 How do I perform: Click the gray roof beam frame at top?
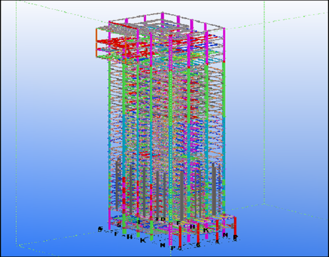click(134, 22)
